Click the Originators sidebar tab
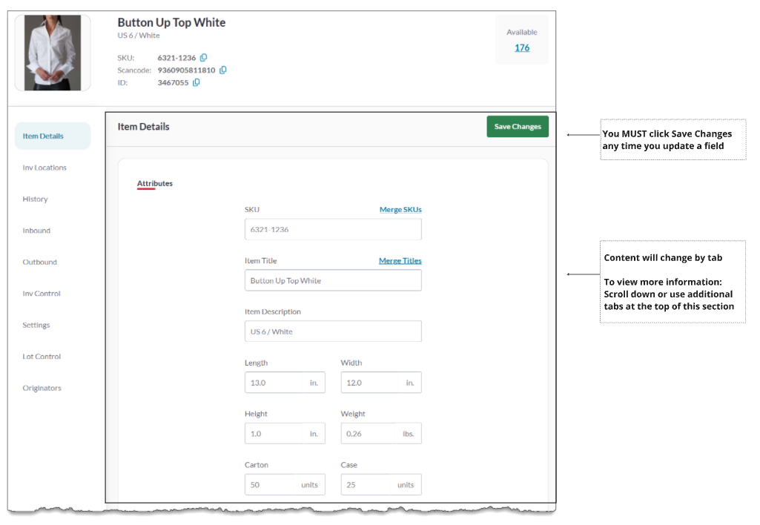This screenshot has height=525, width=760. click(42, 389)
